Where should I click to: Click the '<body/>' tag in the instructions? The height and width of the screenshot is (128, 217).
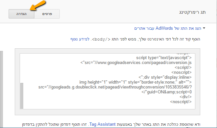[x=101, y=40]
